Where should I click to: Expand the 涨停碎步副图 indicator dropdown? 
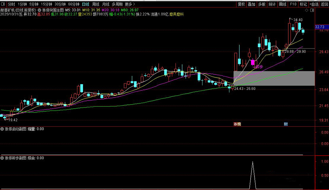pos(2,158)
